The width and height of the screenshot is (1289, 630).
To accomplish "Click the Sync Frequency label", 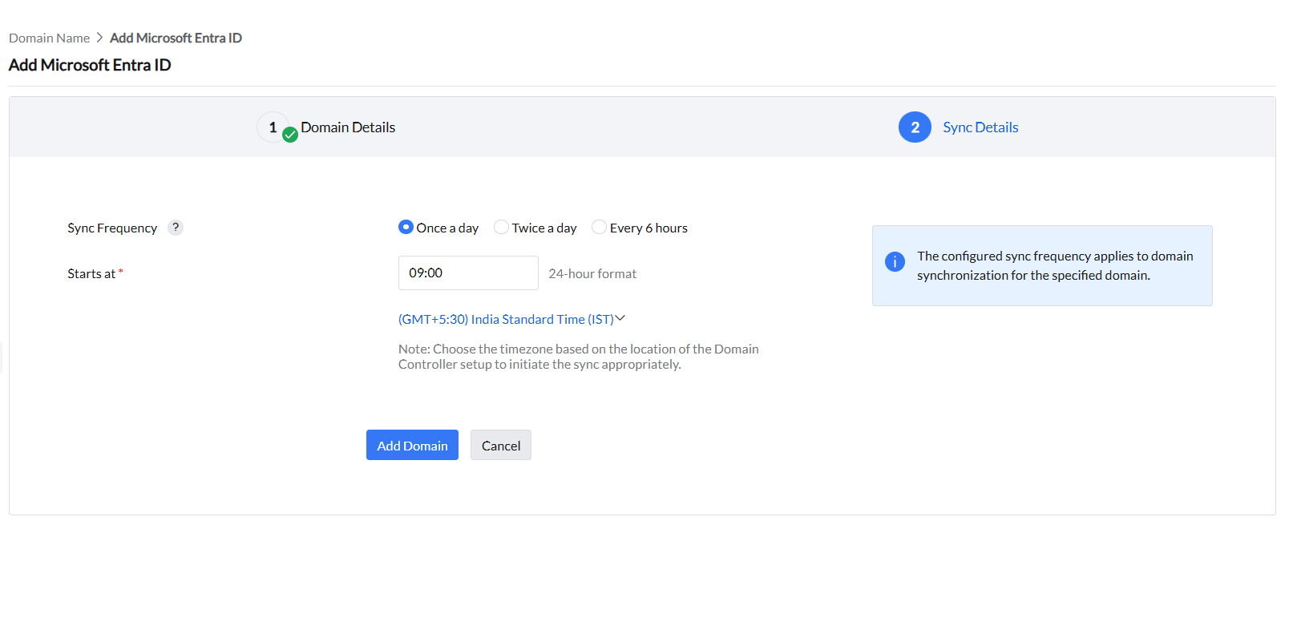I will pos(112,228).
